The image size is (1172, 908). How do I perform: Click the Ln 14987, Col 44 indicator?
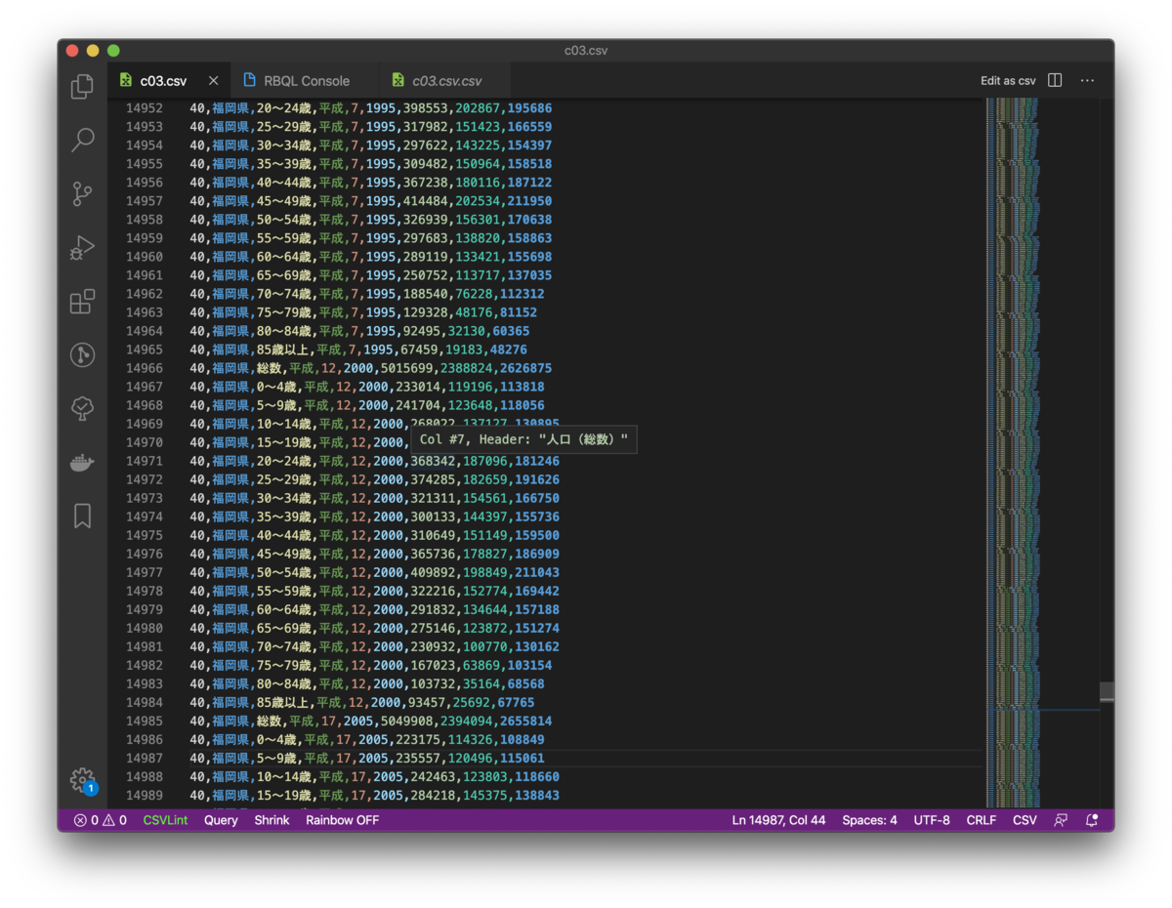click(778, 820)
